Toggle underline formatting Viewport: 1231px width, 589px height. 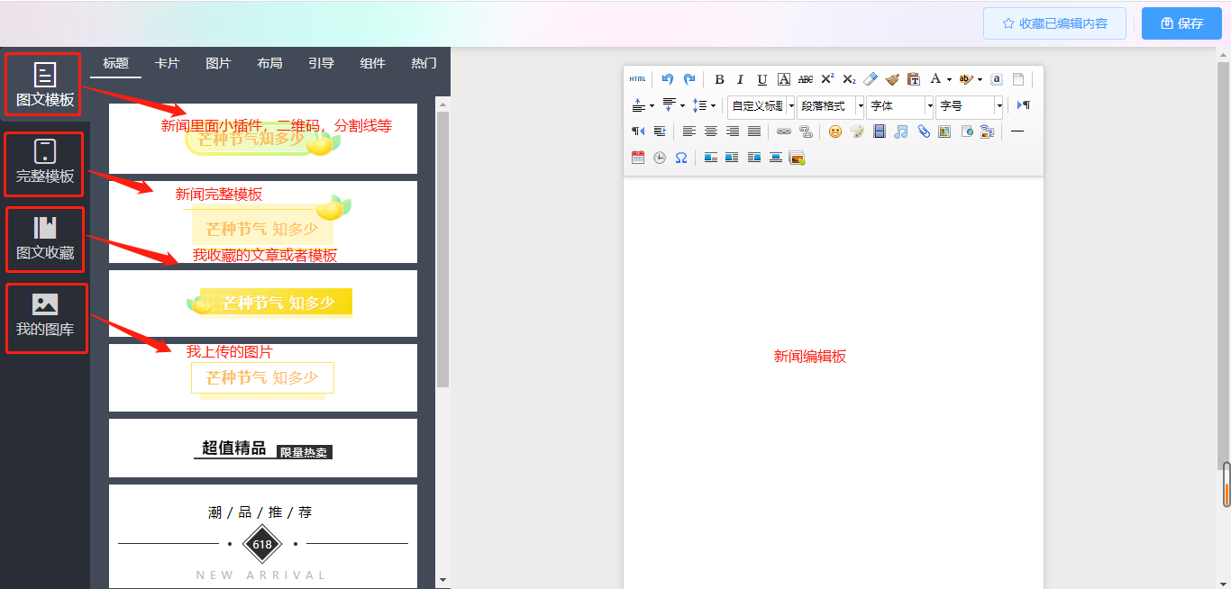click(762, 79)
